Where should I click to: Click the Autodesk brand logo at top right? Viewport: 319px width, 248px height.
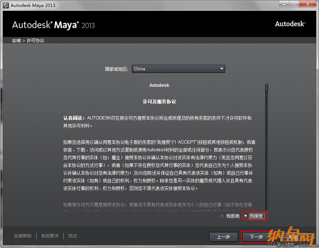[290, 24]
